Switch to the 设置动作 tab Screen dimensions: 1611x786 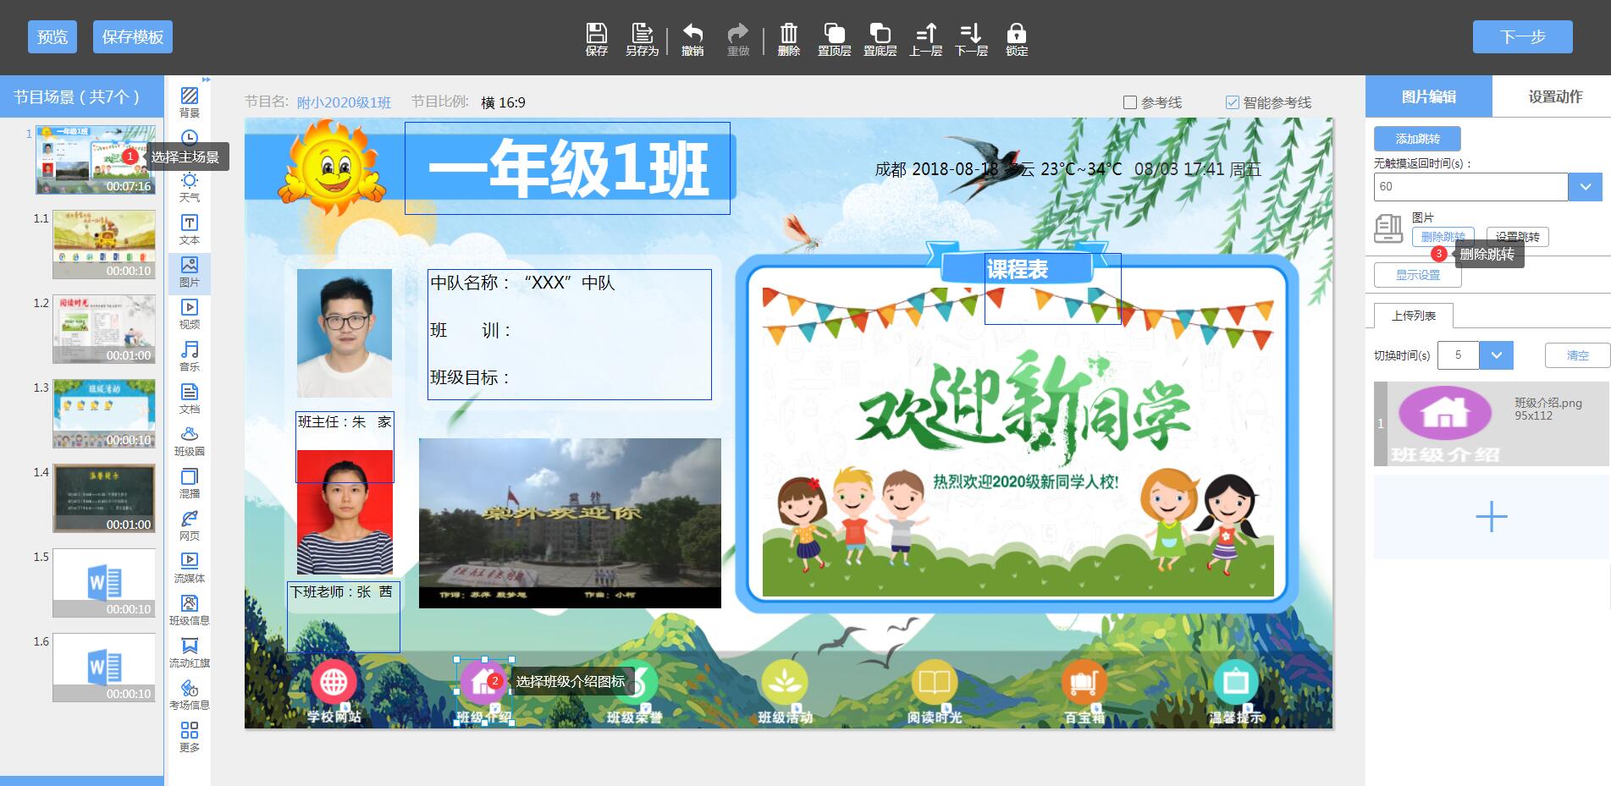1554,96
